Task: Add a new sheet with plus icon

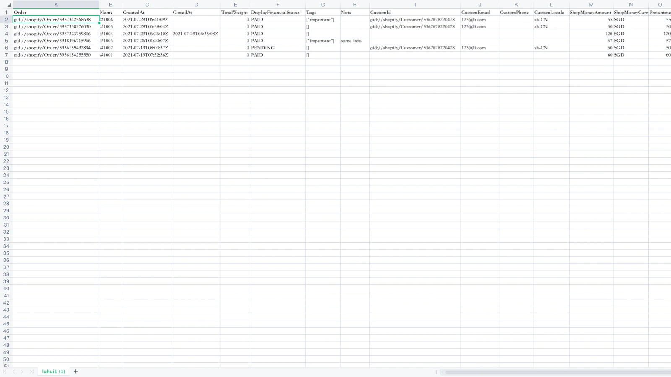Action: (x=75, y=372)
